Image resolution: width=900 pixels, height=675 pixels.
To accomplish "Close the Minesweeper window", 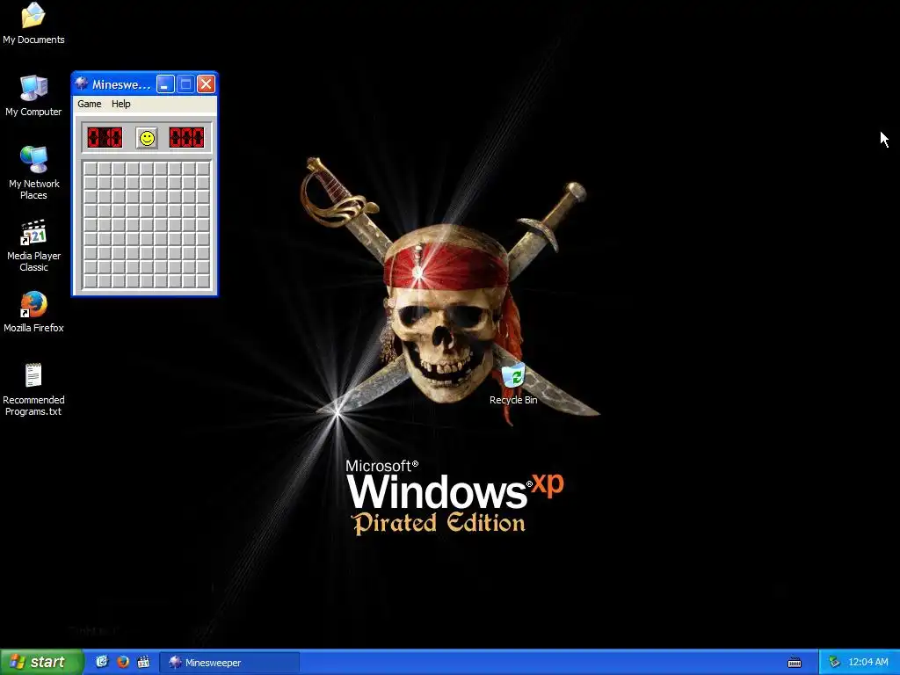I will (206, 84).
